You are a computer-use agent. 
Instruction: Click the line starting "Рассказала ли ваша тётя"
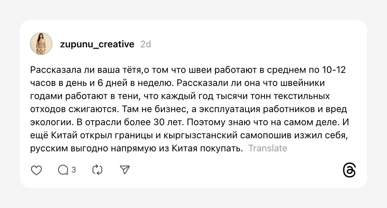[86, 70]
